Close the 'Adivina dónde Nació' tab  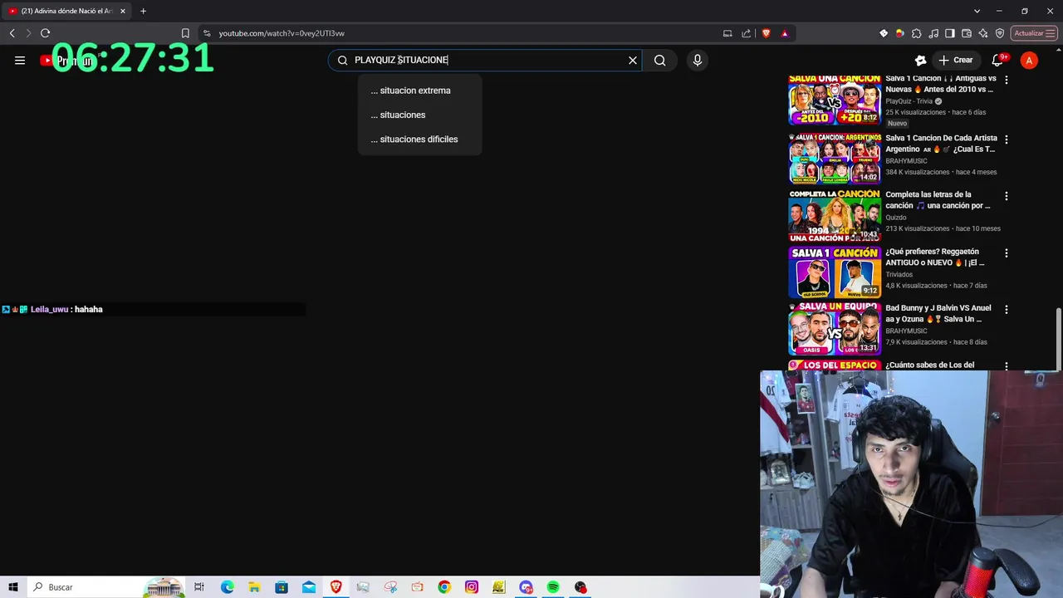[x=123, y=11]
